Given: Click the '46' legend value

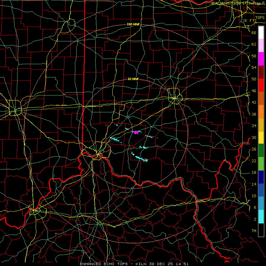Looking at the screenshot, I should tap(254, 91).
